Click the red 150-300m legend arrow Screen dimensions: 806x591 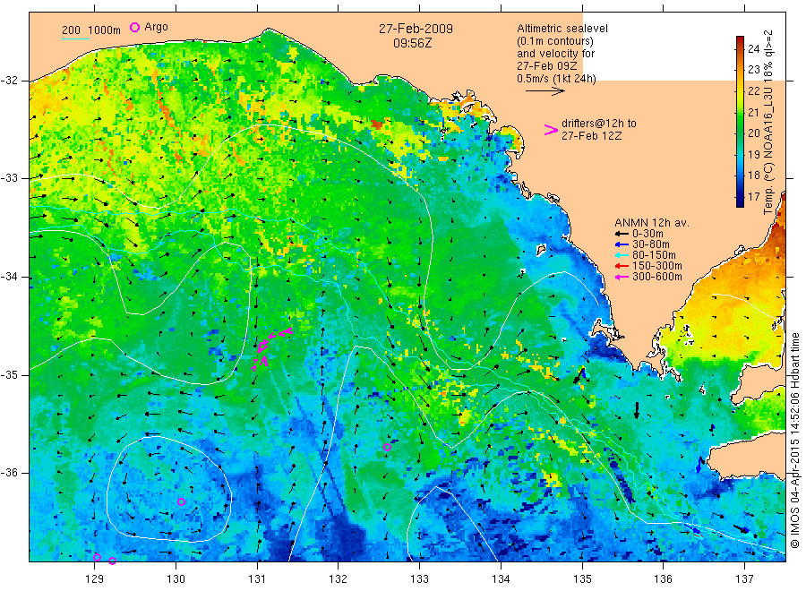pyautogui.click(x=622, y=266)
